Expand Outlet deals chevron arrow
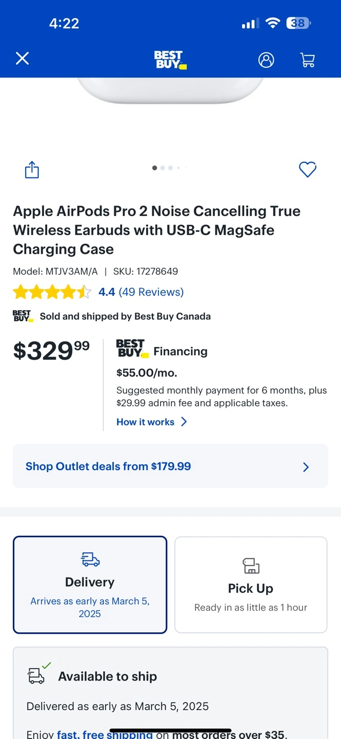 pyautogui.click(x=306, y=467)
